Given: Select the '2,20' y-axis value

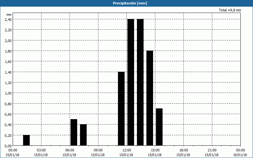Looking at the screenshot, I should coord(8,30).
